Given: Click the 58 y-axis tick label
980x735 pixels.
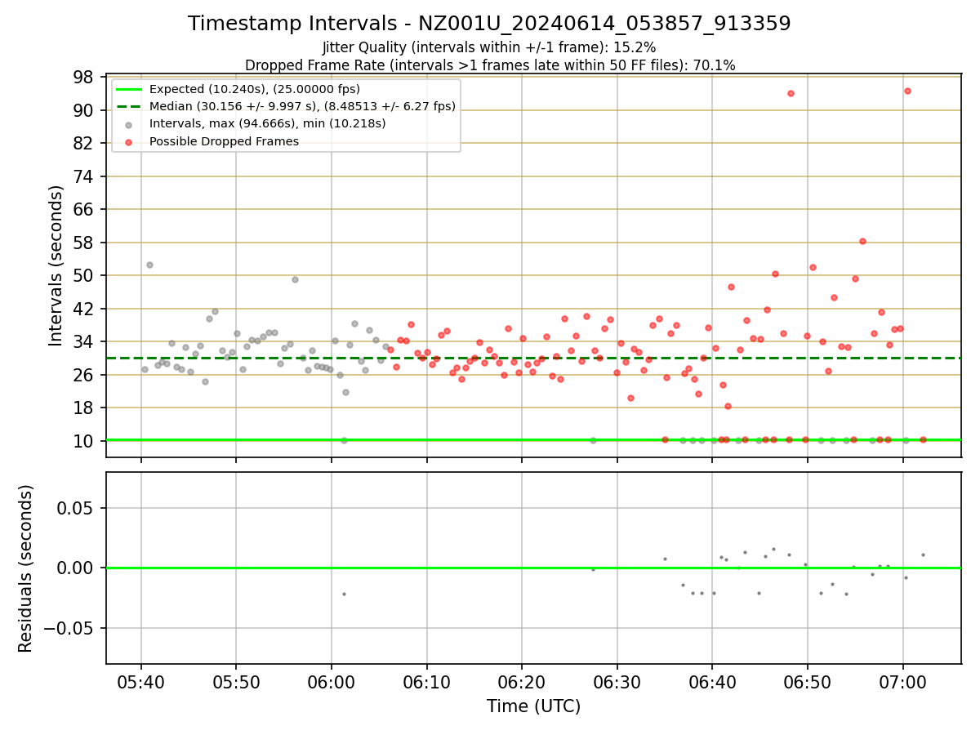Looking at the screenshot, I should coord(84,243).
